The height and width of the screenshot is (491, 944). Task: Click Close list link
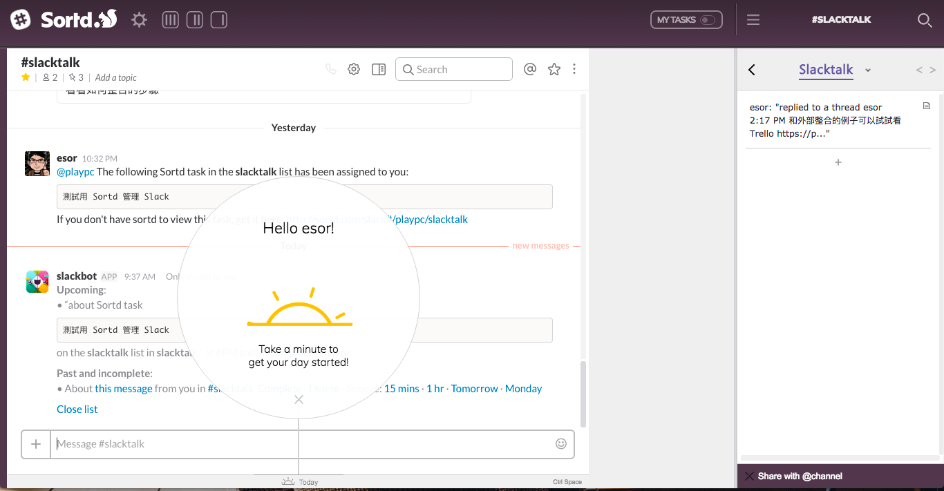tap(77, 409)
